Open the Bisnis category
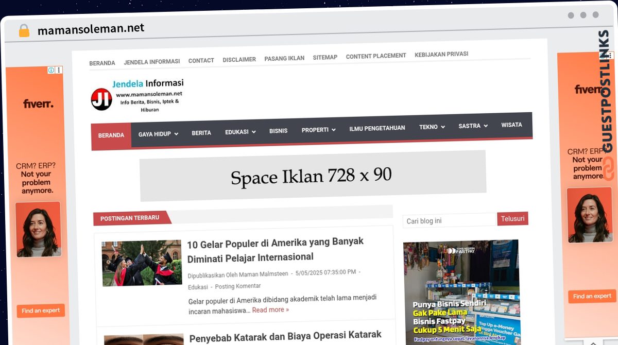Image resolution: width=618 pixels, height=345 pixels. point(278,131)
